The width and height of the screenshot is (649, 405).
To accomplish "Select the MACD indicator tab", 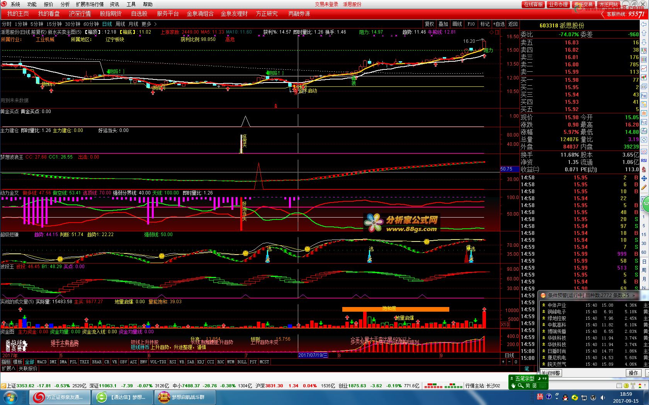I will tap(42, 362).
